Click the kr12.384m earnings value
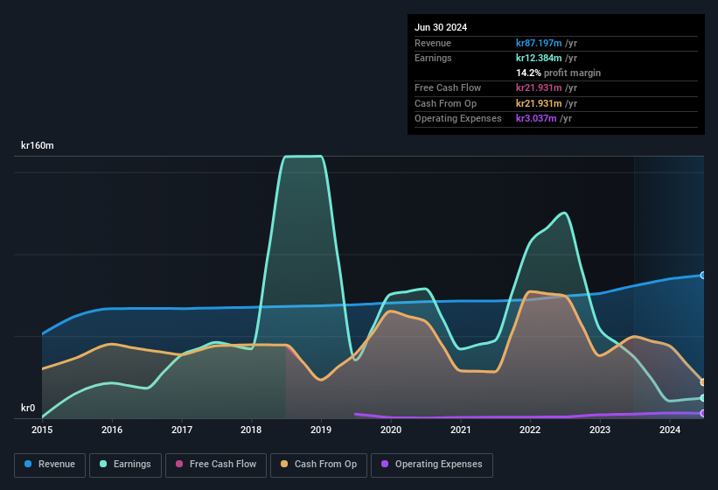Viewport: 718px width, 490px height. point(539,58)
